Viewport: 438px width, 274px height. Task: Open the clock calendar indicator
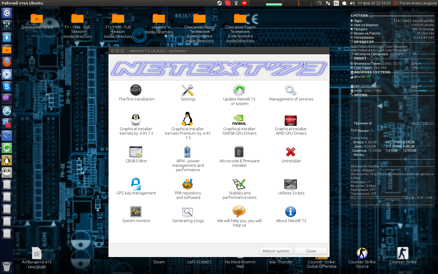point(374,3)
